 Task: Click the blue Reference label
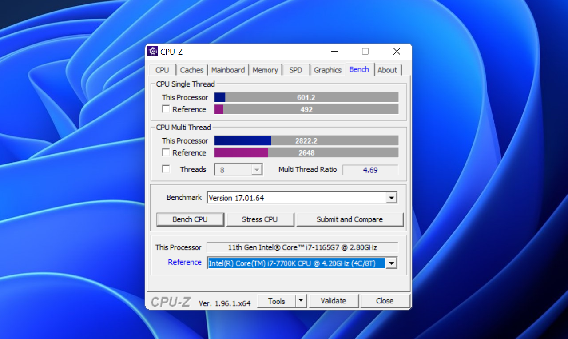coord(184,262)
